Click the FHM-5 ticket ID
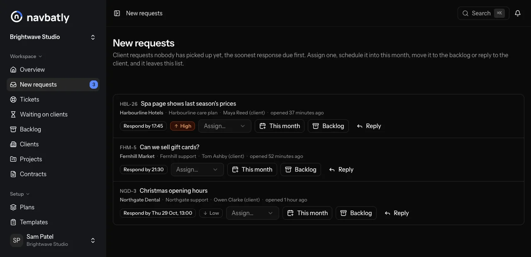The width and height of the screenshot is (531, 257). (x=128, y=148)
